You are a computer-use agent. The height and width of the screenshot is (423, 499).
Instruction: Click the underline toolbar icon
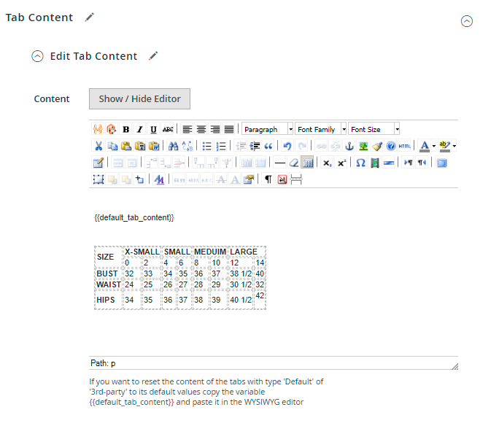pos(153,129)
